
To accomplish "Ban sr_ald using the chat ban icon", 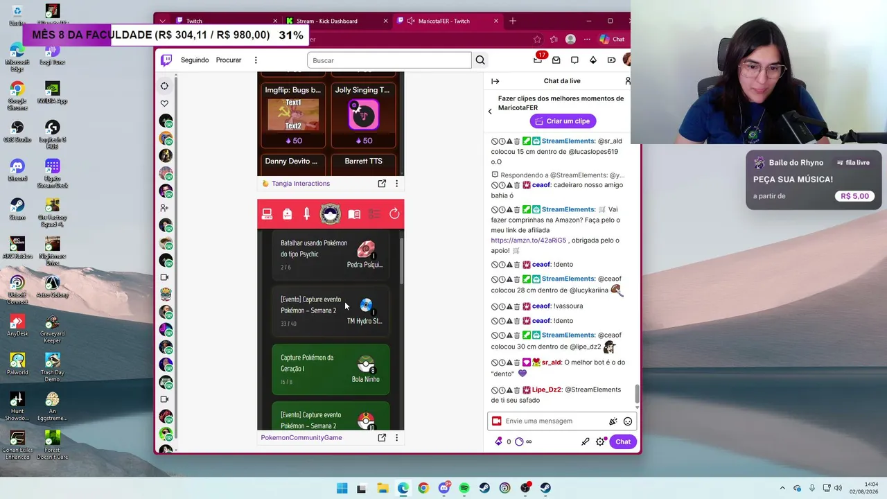I will 495,362.
